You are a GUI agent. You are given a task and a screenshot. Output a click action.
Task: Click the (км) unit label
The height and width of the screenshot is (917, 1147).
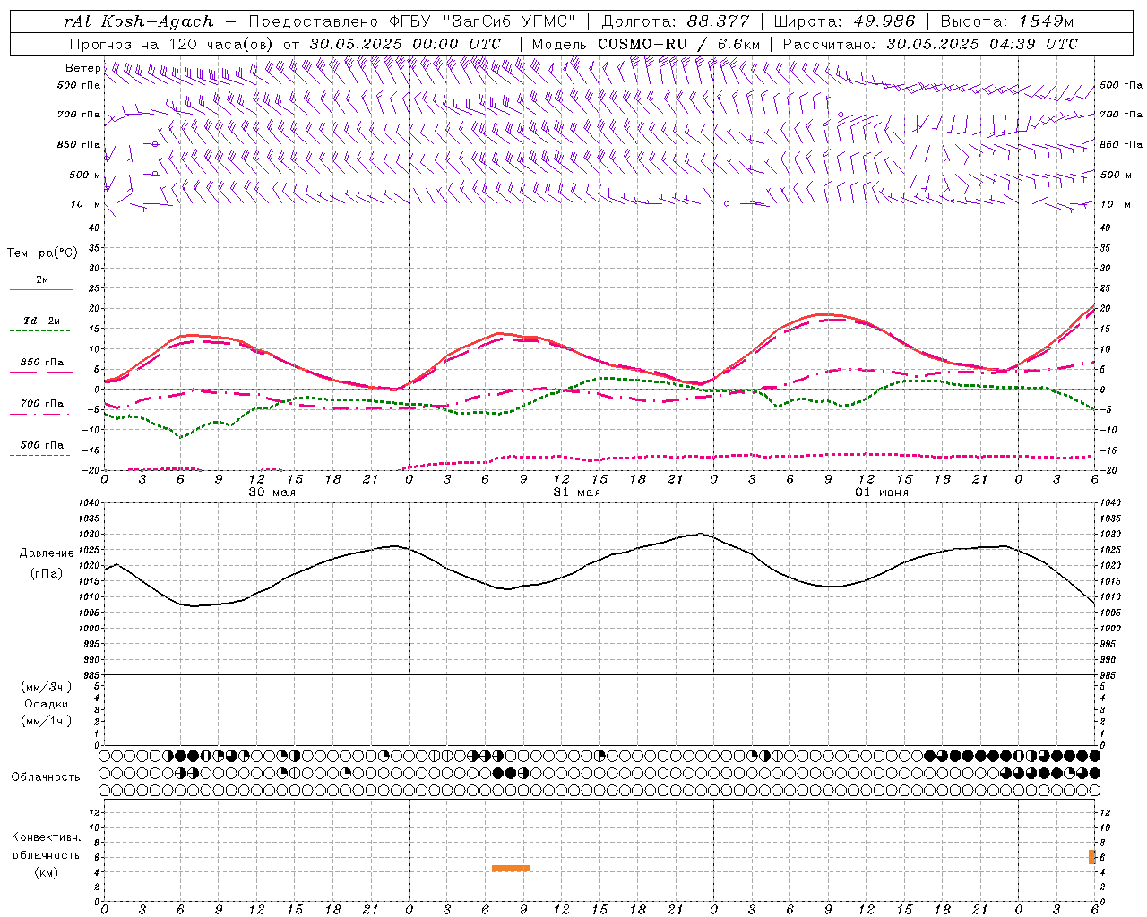tap(47, 872)
